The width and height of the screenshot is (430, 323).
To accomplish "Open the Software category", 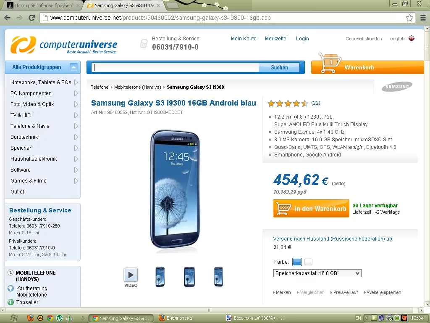I will click(x=20, y=170).
